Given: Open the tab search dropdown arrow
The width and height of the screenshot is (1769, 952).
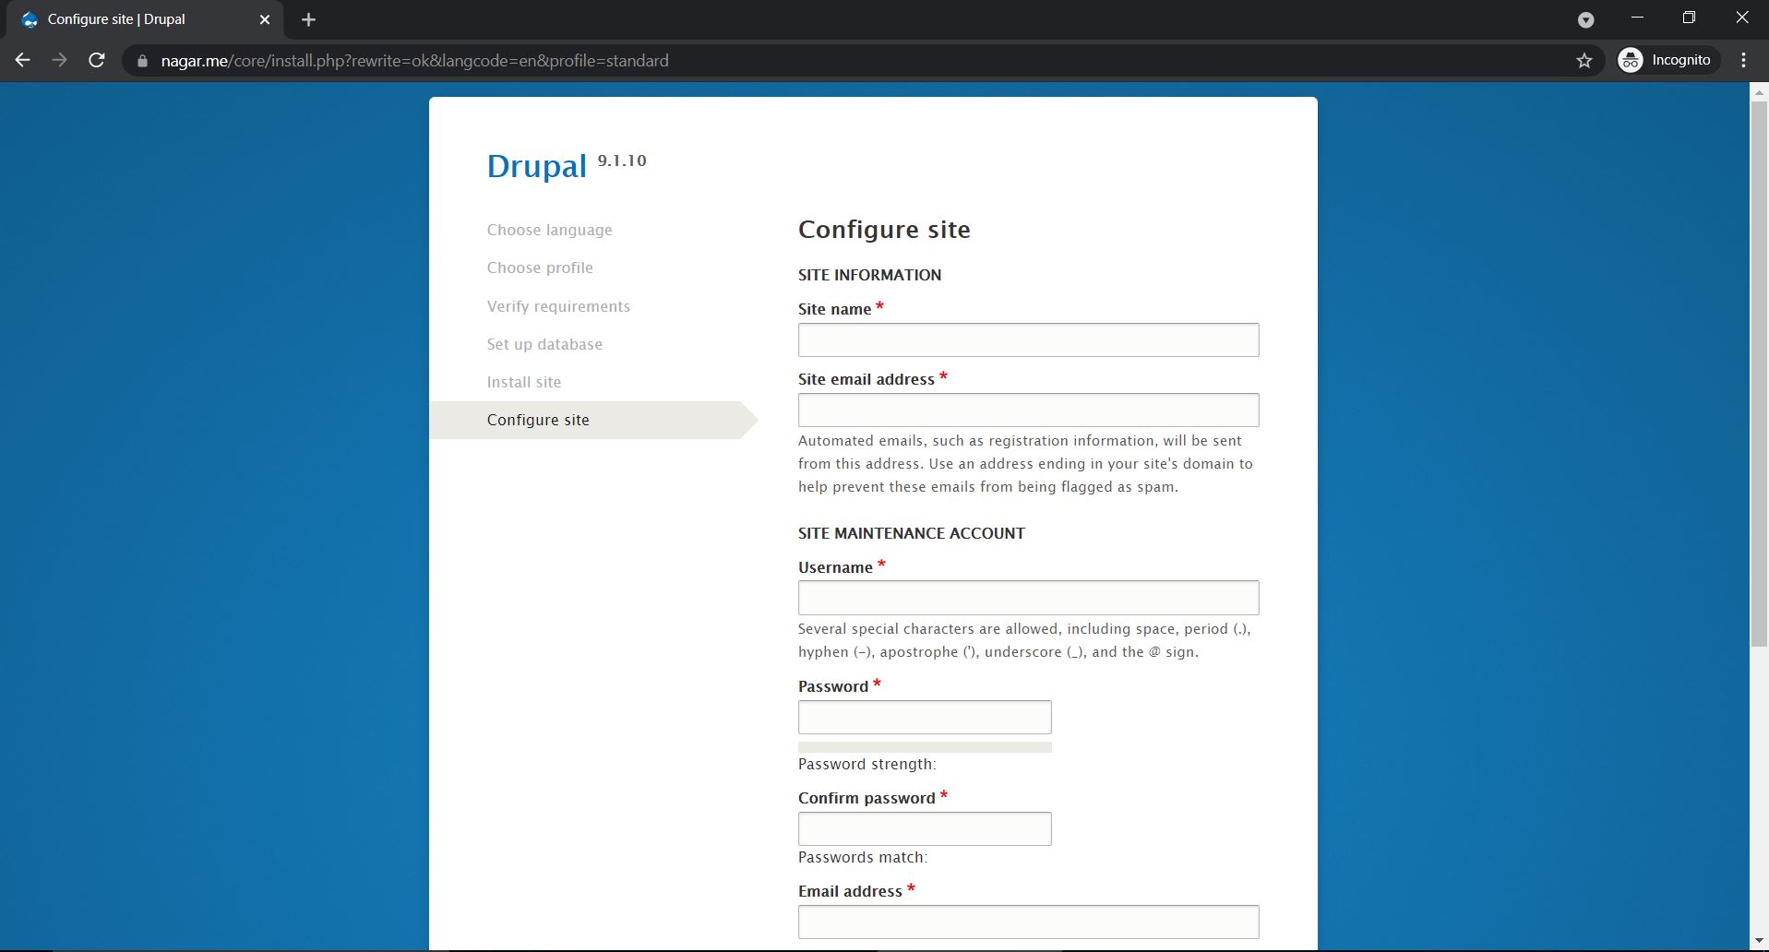Looking at the screenshot, I should pos(1585,20).
